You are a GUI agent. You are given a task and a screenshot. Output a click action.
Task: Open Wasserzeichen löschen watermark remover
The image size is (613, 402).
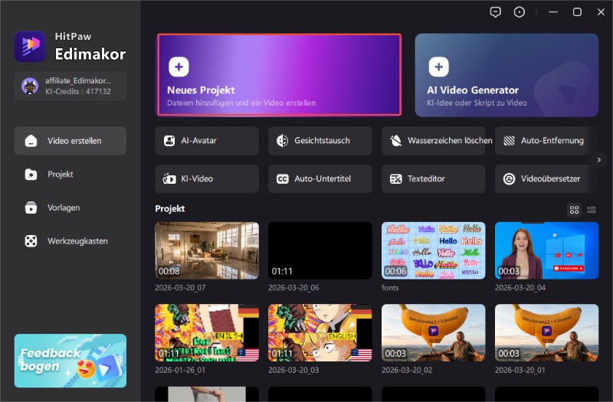[433, 141]
